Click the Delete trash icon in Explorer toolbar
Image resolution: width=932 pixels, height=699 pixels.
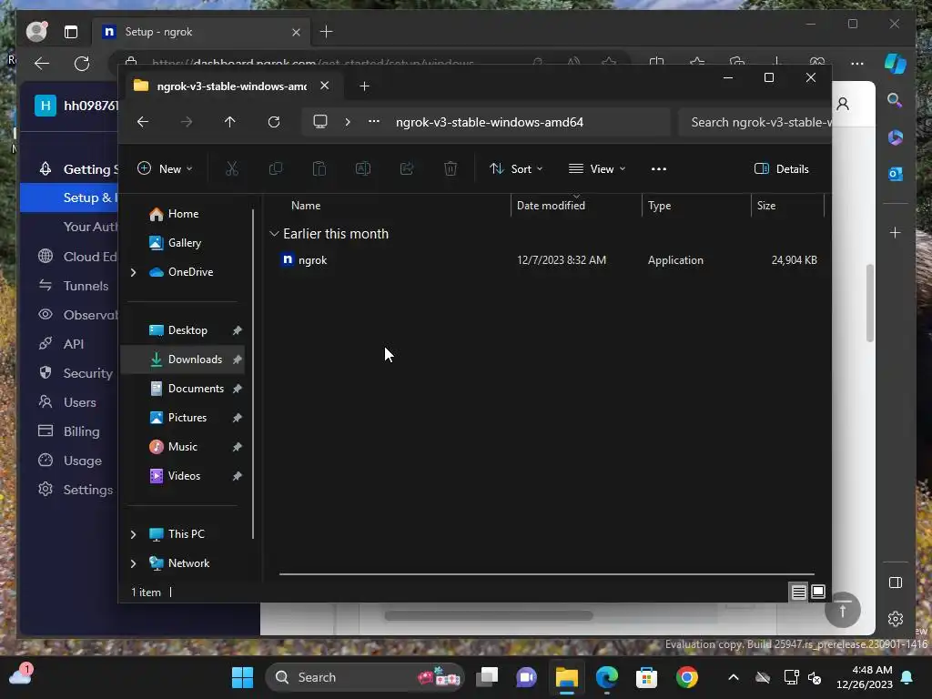click(451, 168)
